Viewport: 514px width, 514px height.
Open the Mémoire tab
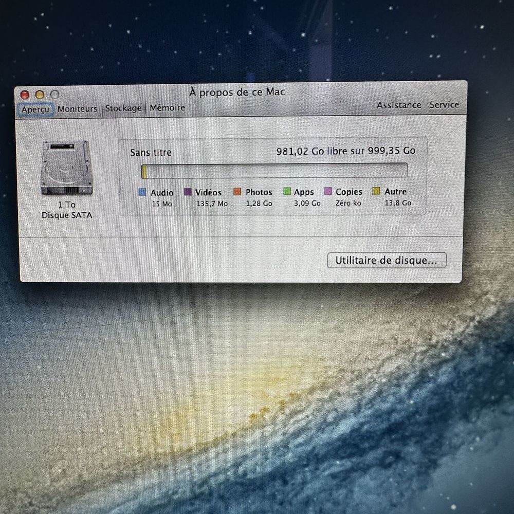pos(167,107)
